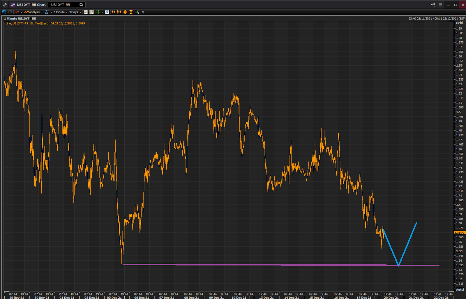
Task: Click the blue framed chart window icon
Action: tap(107, 12)
